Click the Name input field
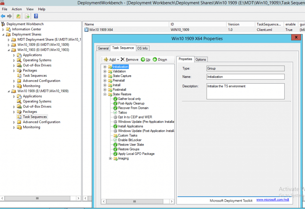The width and height of the screenshot is (305, 209). pyautogui.click(x=245, y=77)
